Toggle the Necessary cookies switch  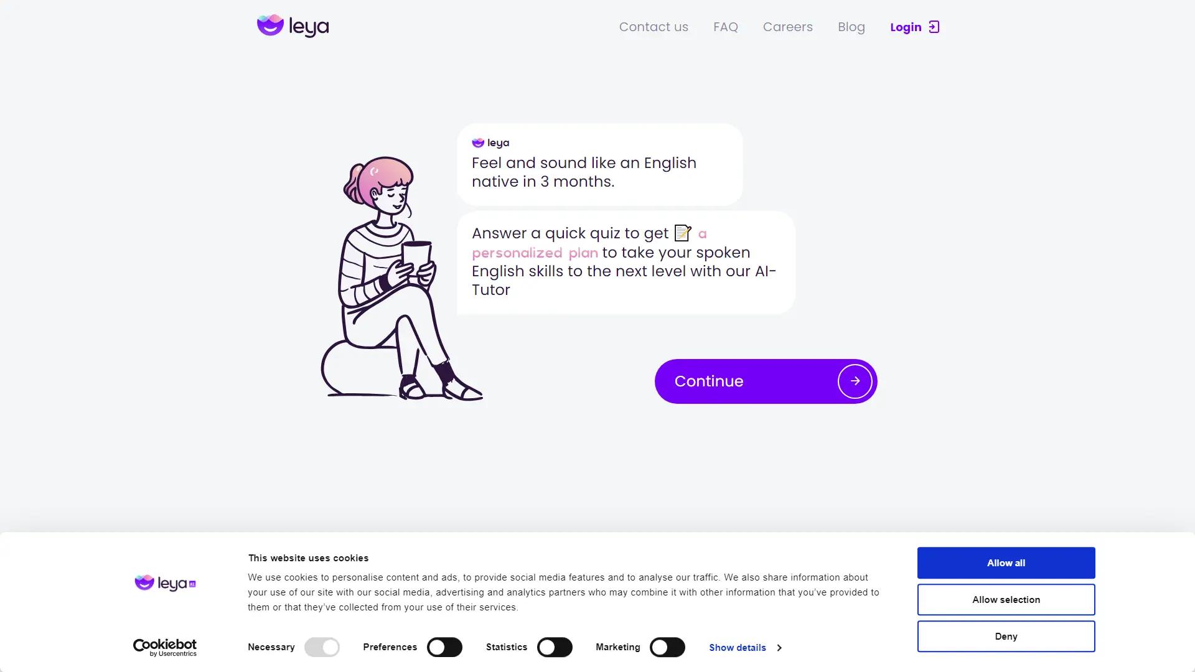[322, 647]
